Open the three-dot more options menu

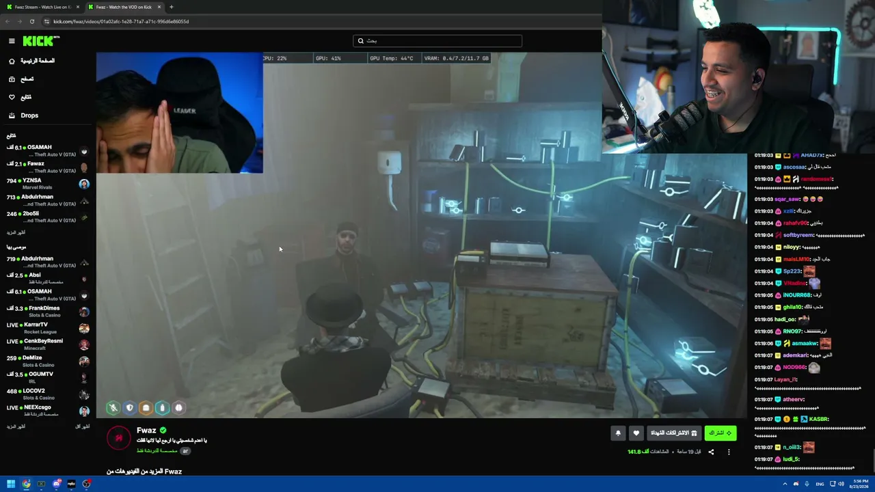729,452
